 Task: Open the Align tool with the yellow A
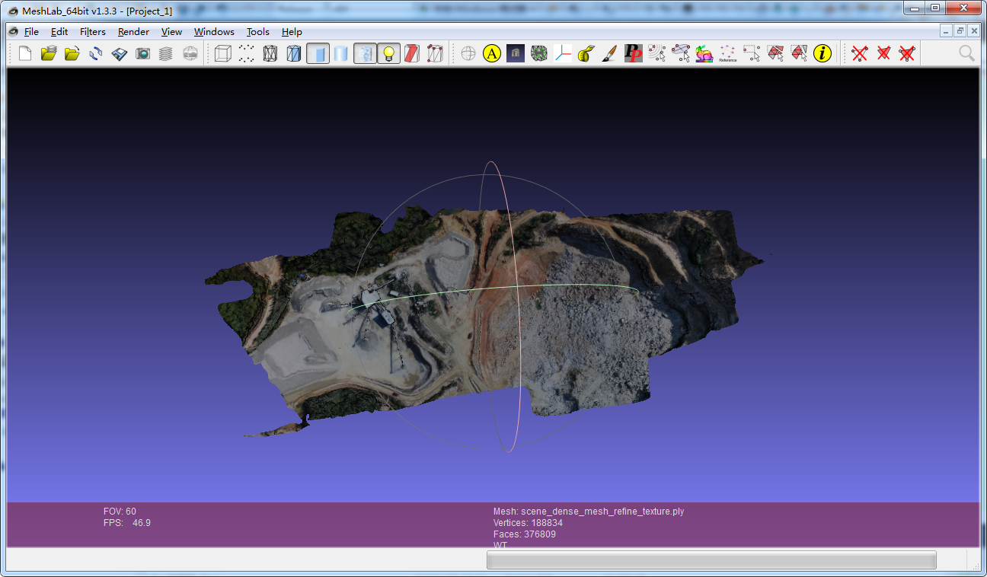[491, 53]
